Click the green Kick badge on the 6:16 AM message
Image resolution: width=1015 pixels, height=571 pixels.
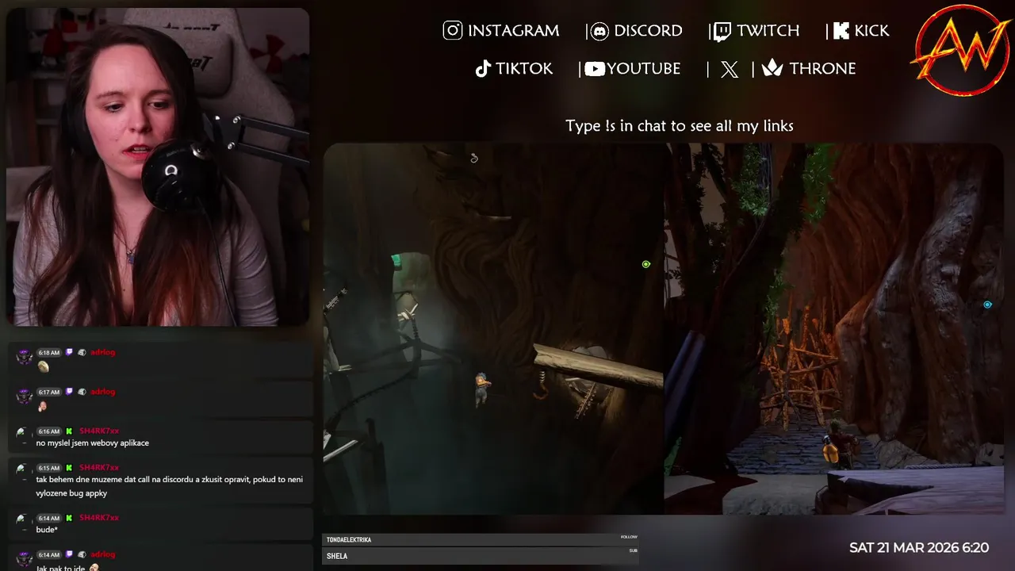click(x=69, y=431)
